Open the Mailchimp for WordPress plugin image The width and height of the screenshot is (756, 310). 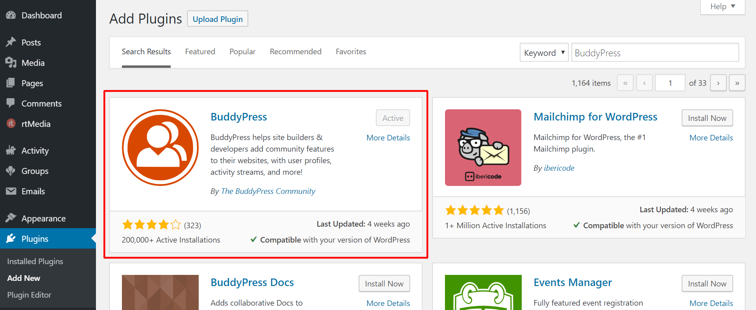[483, 148]
